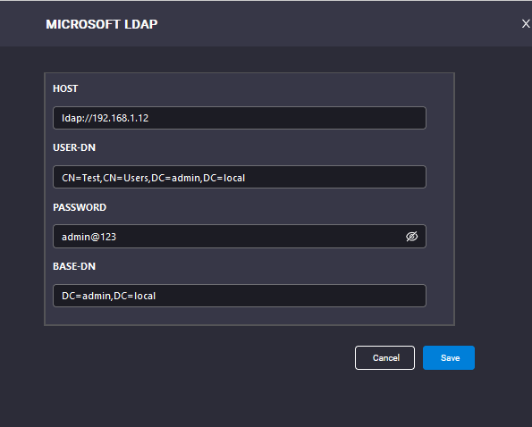Click the MICROSOFT LDAP title
Screen dimensions: 532x427
pyautogui.click(x=102, y=24)
